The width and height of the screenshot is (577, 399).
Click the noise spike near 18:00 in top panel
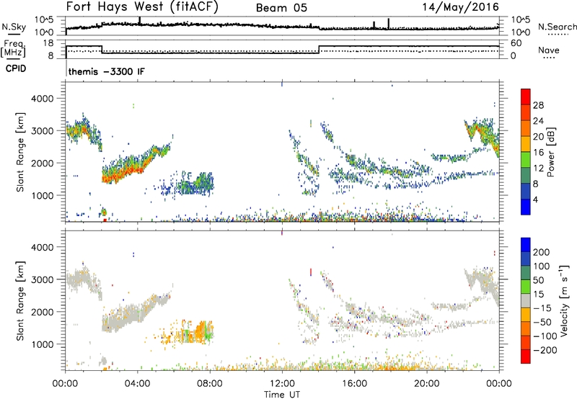pos(388,23)
